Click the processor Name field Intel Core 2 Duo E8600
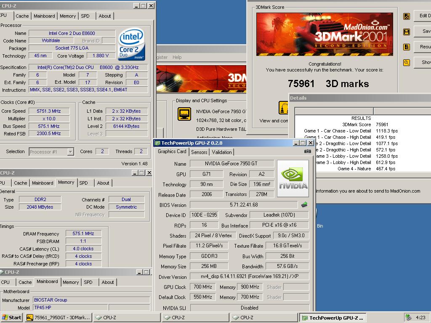Image resolution: width=431 pixels, height=323 pixels. (72, 33)
